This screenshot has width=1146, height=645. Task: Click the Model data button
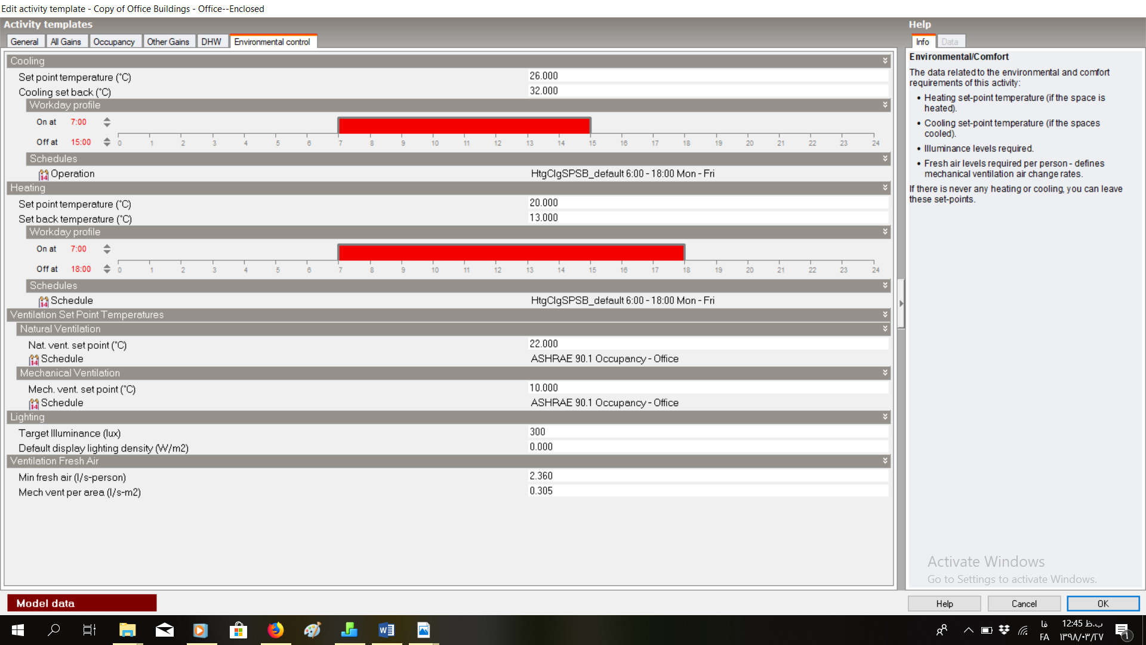pos(82,603)
